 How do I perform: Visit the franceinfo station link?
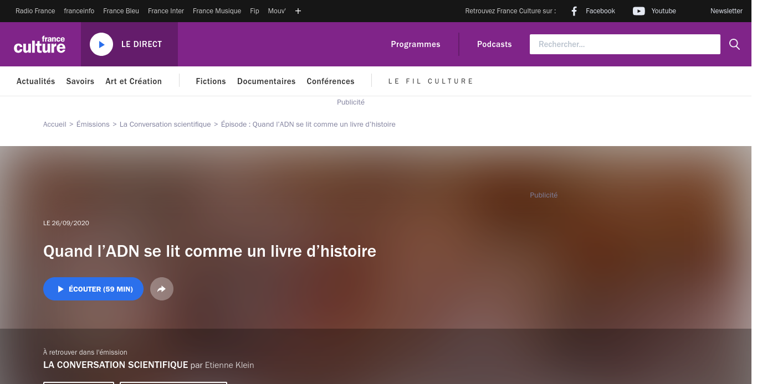click(79, 11)
